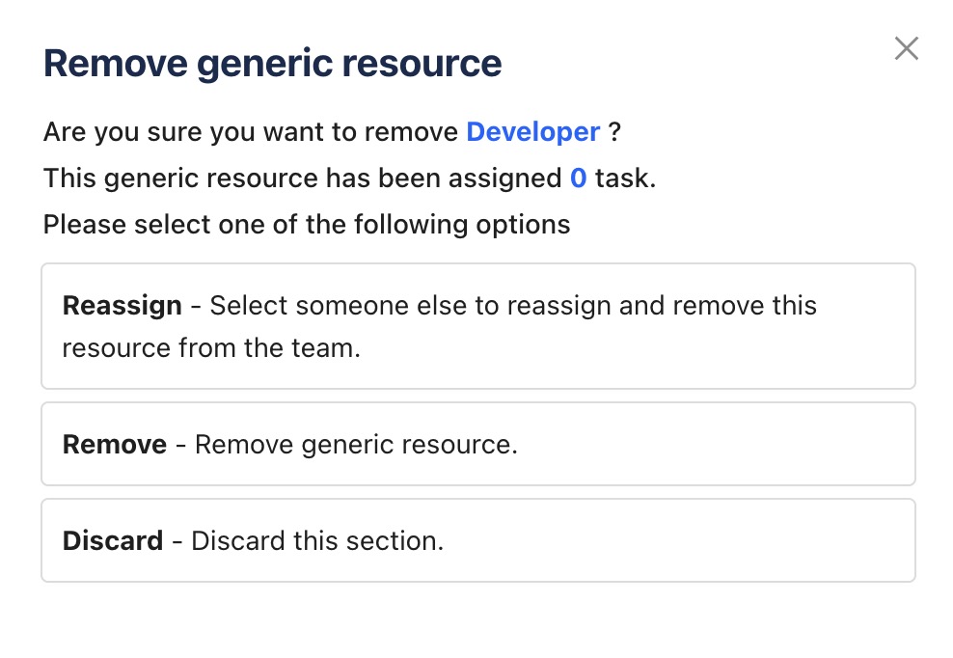This screenshot has height=658, width=953.
Task: Click 'resource from the team.' text line
Action: 211,347
